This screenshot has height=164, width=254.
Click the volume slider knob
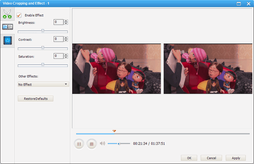tap(119, 144)
